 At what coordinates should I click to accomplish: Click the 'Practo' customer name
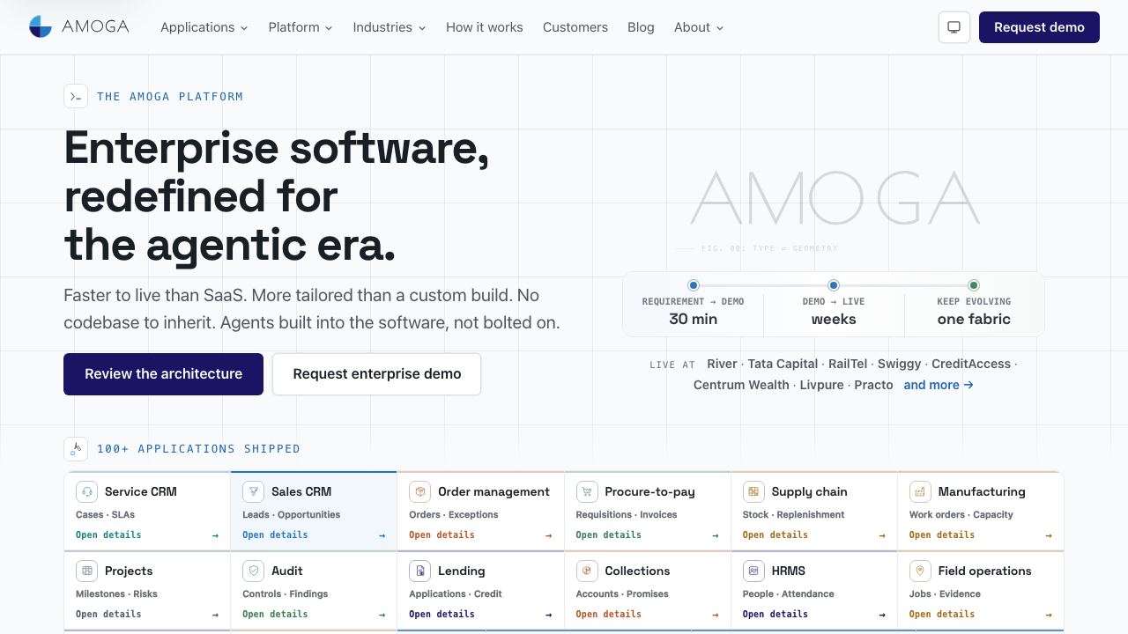[x=873, y=385]
